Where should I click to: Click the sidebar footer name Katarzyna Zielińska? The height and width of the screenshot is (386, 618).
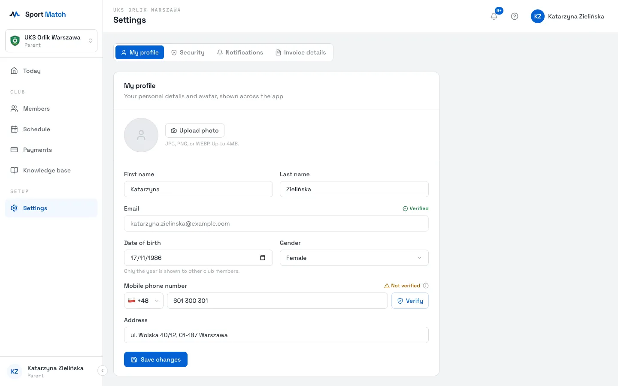click(x=55, y=368)
